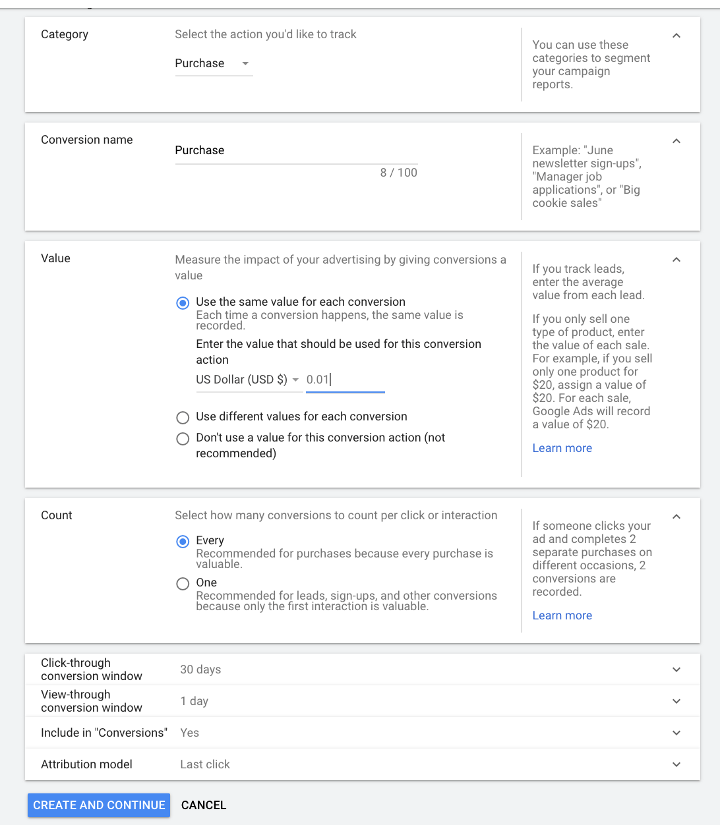This screenshot has width=720, height=825.
Task: Select 'Don't use a value for this conversion action'
Action: 183,438
